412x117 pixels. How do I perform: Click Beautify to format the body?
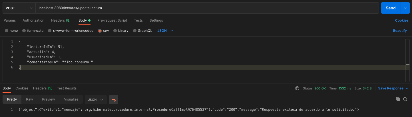[400, 31]
